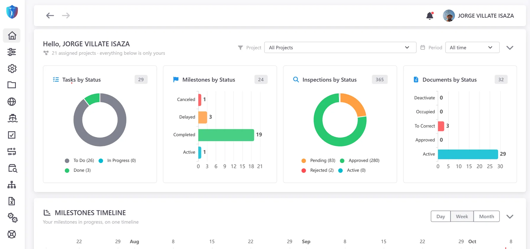Click the Tasks by Status title
The image size is (530, 249).
(82, 79)
